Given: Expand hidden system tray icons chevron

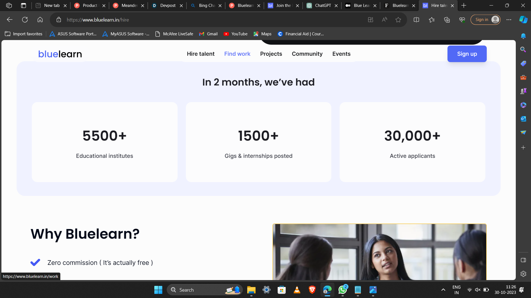Looking at the screenshot, I should coord(443,290).
